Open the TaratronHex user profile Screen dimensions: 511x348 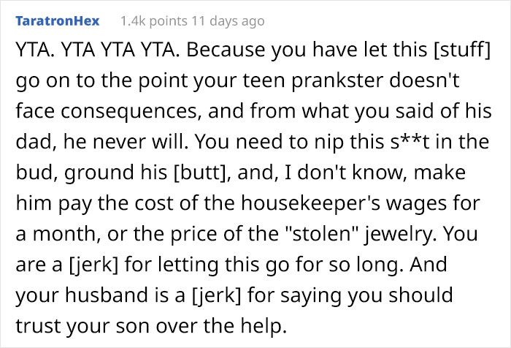pyautogui.click(x=58, y=21)
